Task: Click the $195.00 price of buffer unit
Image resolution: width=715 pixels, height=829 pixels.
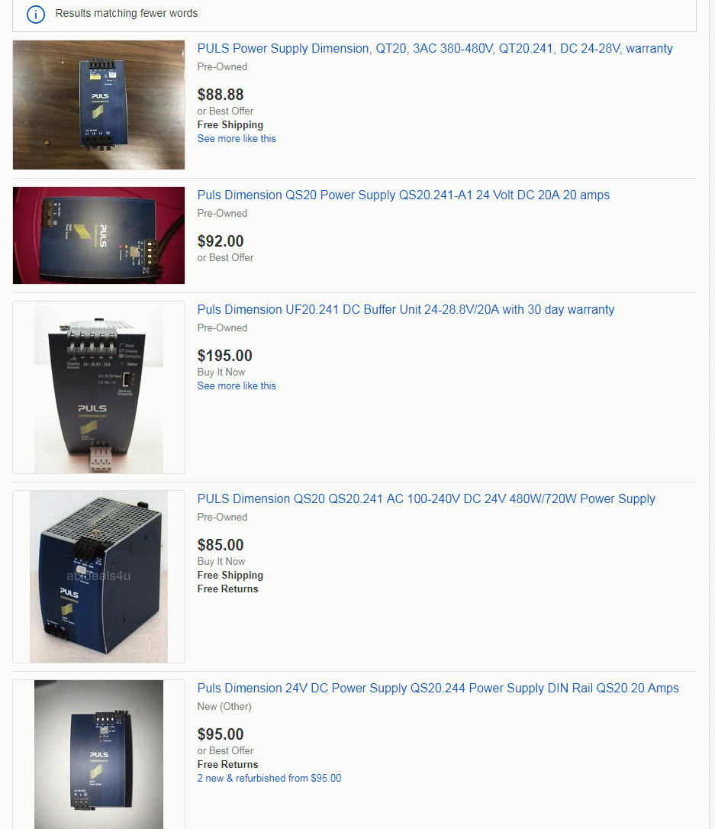Action: pyautogui.click(x=225, y=356)
